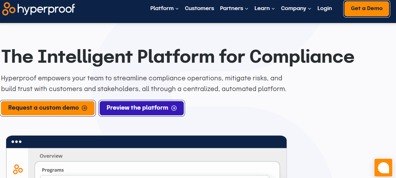This screenshot has height=178, width=396.
Task: Click the three dots in the preview window bar
Action: 16,142
